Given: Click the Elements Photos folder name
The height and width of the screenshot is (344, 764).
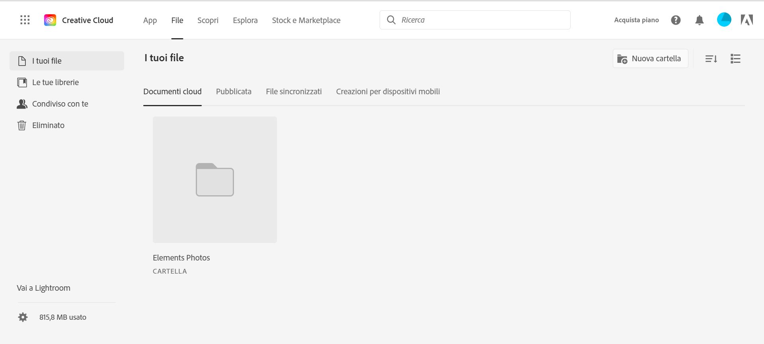Looking at the screenshot, I should coord(181,258).
